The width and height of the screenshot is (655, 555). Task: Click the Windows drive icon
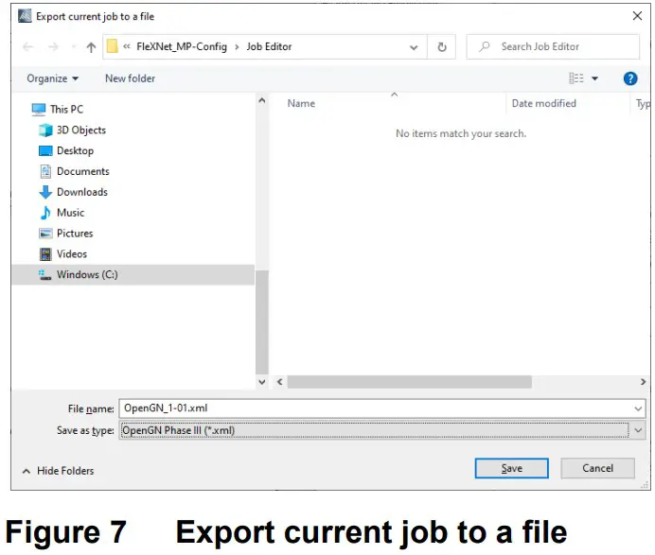pos(45,275)
